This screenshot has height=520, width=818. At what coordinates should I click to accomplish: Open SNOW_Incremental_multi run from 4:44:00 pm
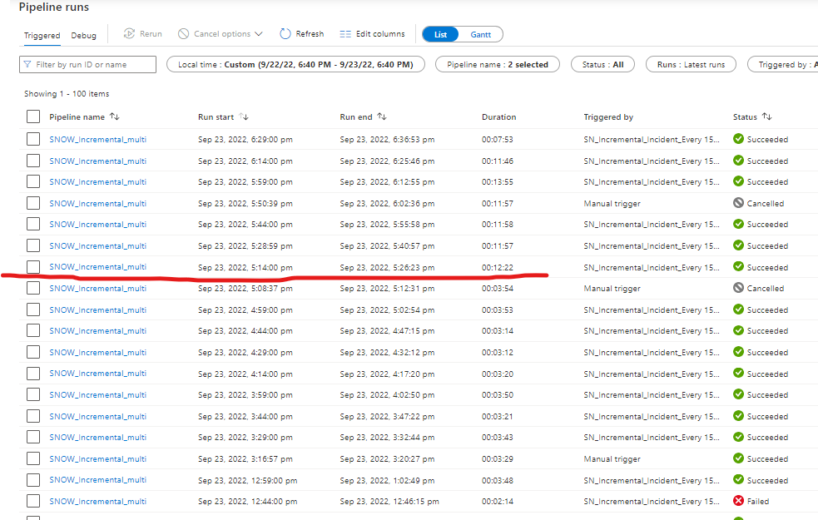tap(97, 330)
